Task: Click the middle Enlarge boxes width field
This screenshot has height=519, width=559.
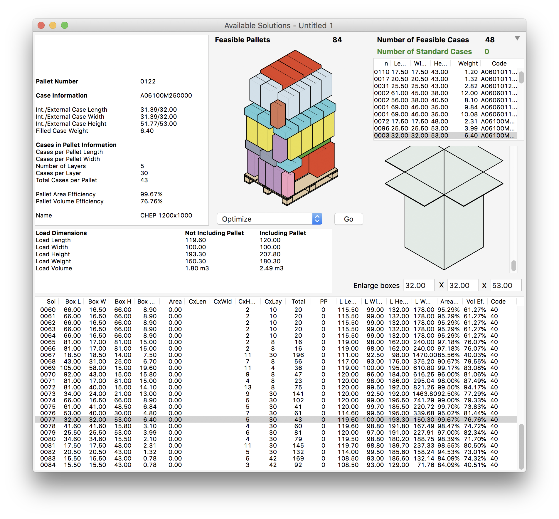Action: 462,285
